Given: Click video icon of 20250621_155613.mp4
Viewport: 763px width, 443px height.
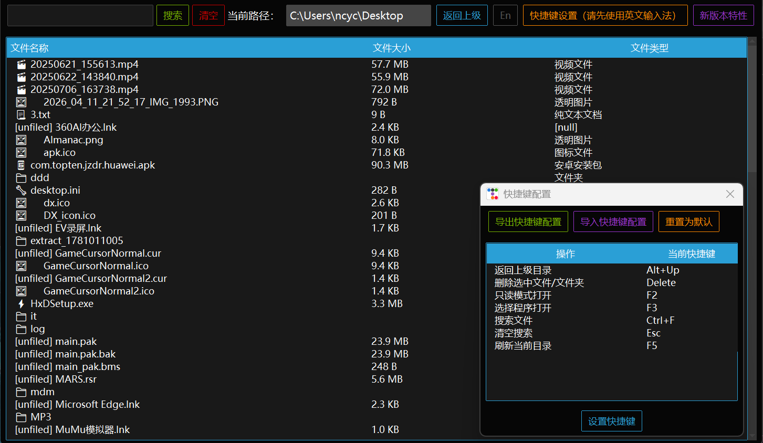Looking at the screenshot, I should pyautogui.click(x=21, y=65).
